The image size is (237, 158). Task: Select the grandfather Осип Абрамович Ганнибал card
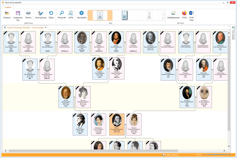click(x=100, y=69)
